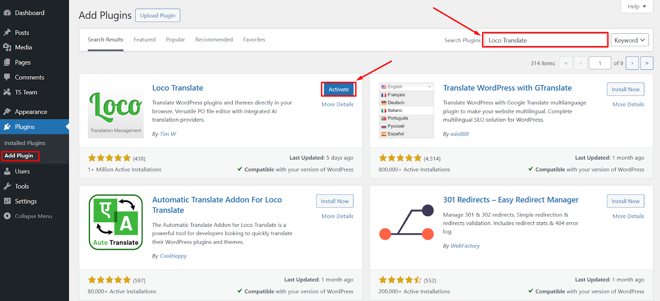The height and width of the screenshot is (301, 660).
Task: Click the Search Plugins input field
Action: point(545,40)
